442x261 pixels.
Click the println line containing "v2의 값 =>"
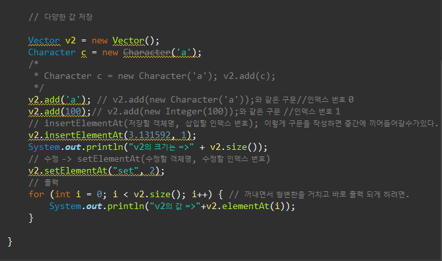click(172, 206)
